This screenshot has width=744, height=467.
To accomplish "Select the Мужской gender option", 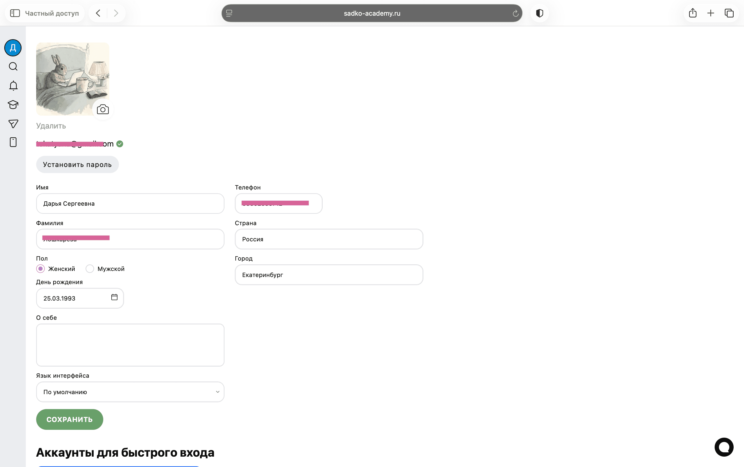I will pyautogui.click(x=90, y=269).
